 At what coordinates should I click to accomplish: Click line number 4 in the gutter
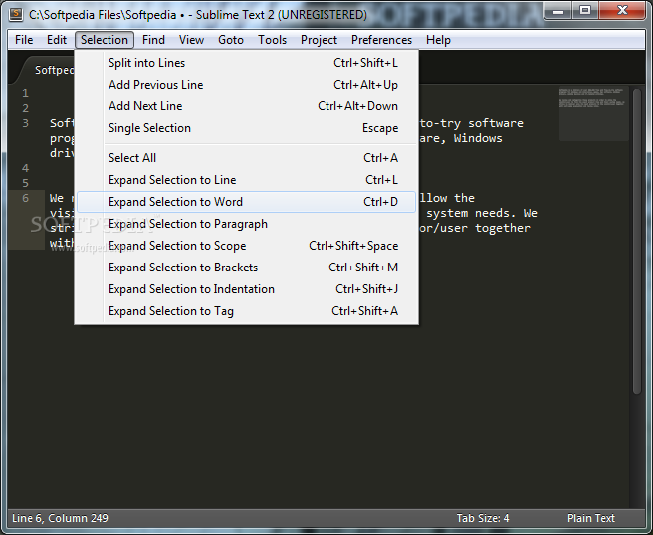click(26, 168)
